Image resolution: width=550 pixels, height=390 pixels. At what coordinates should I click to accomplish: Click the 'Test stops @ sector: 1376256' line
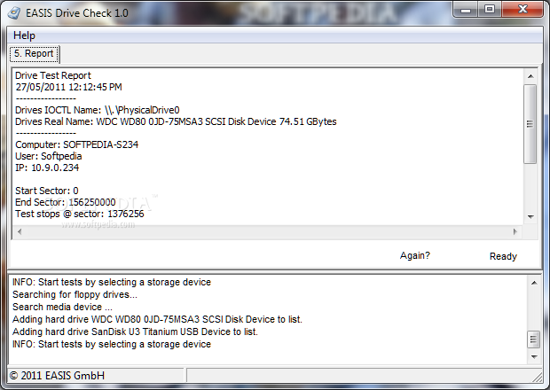click(x=80, y=214)
